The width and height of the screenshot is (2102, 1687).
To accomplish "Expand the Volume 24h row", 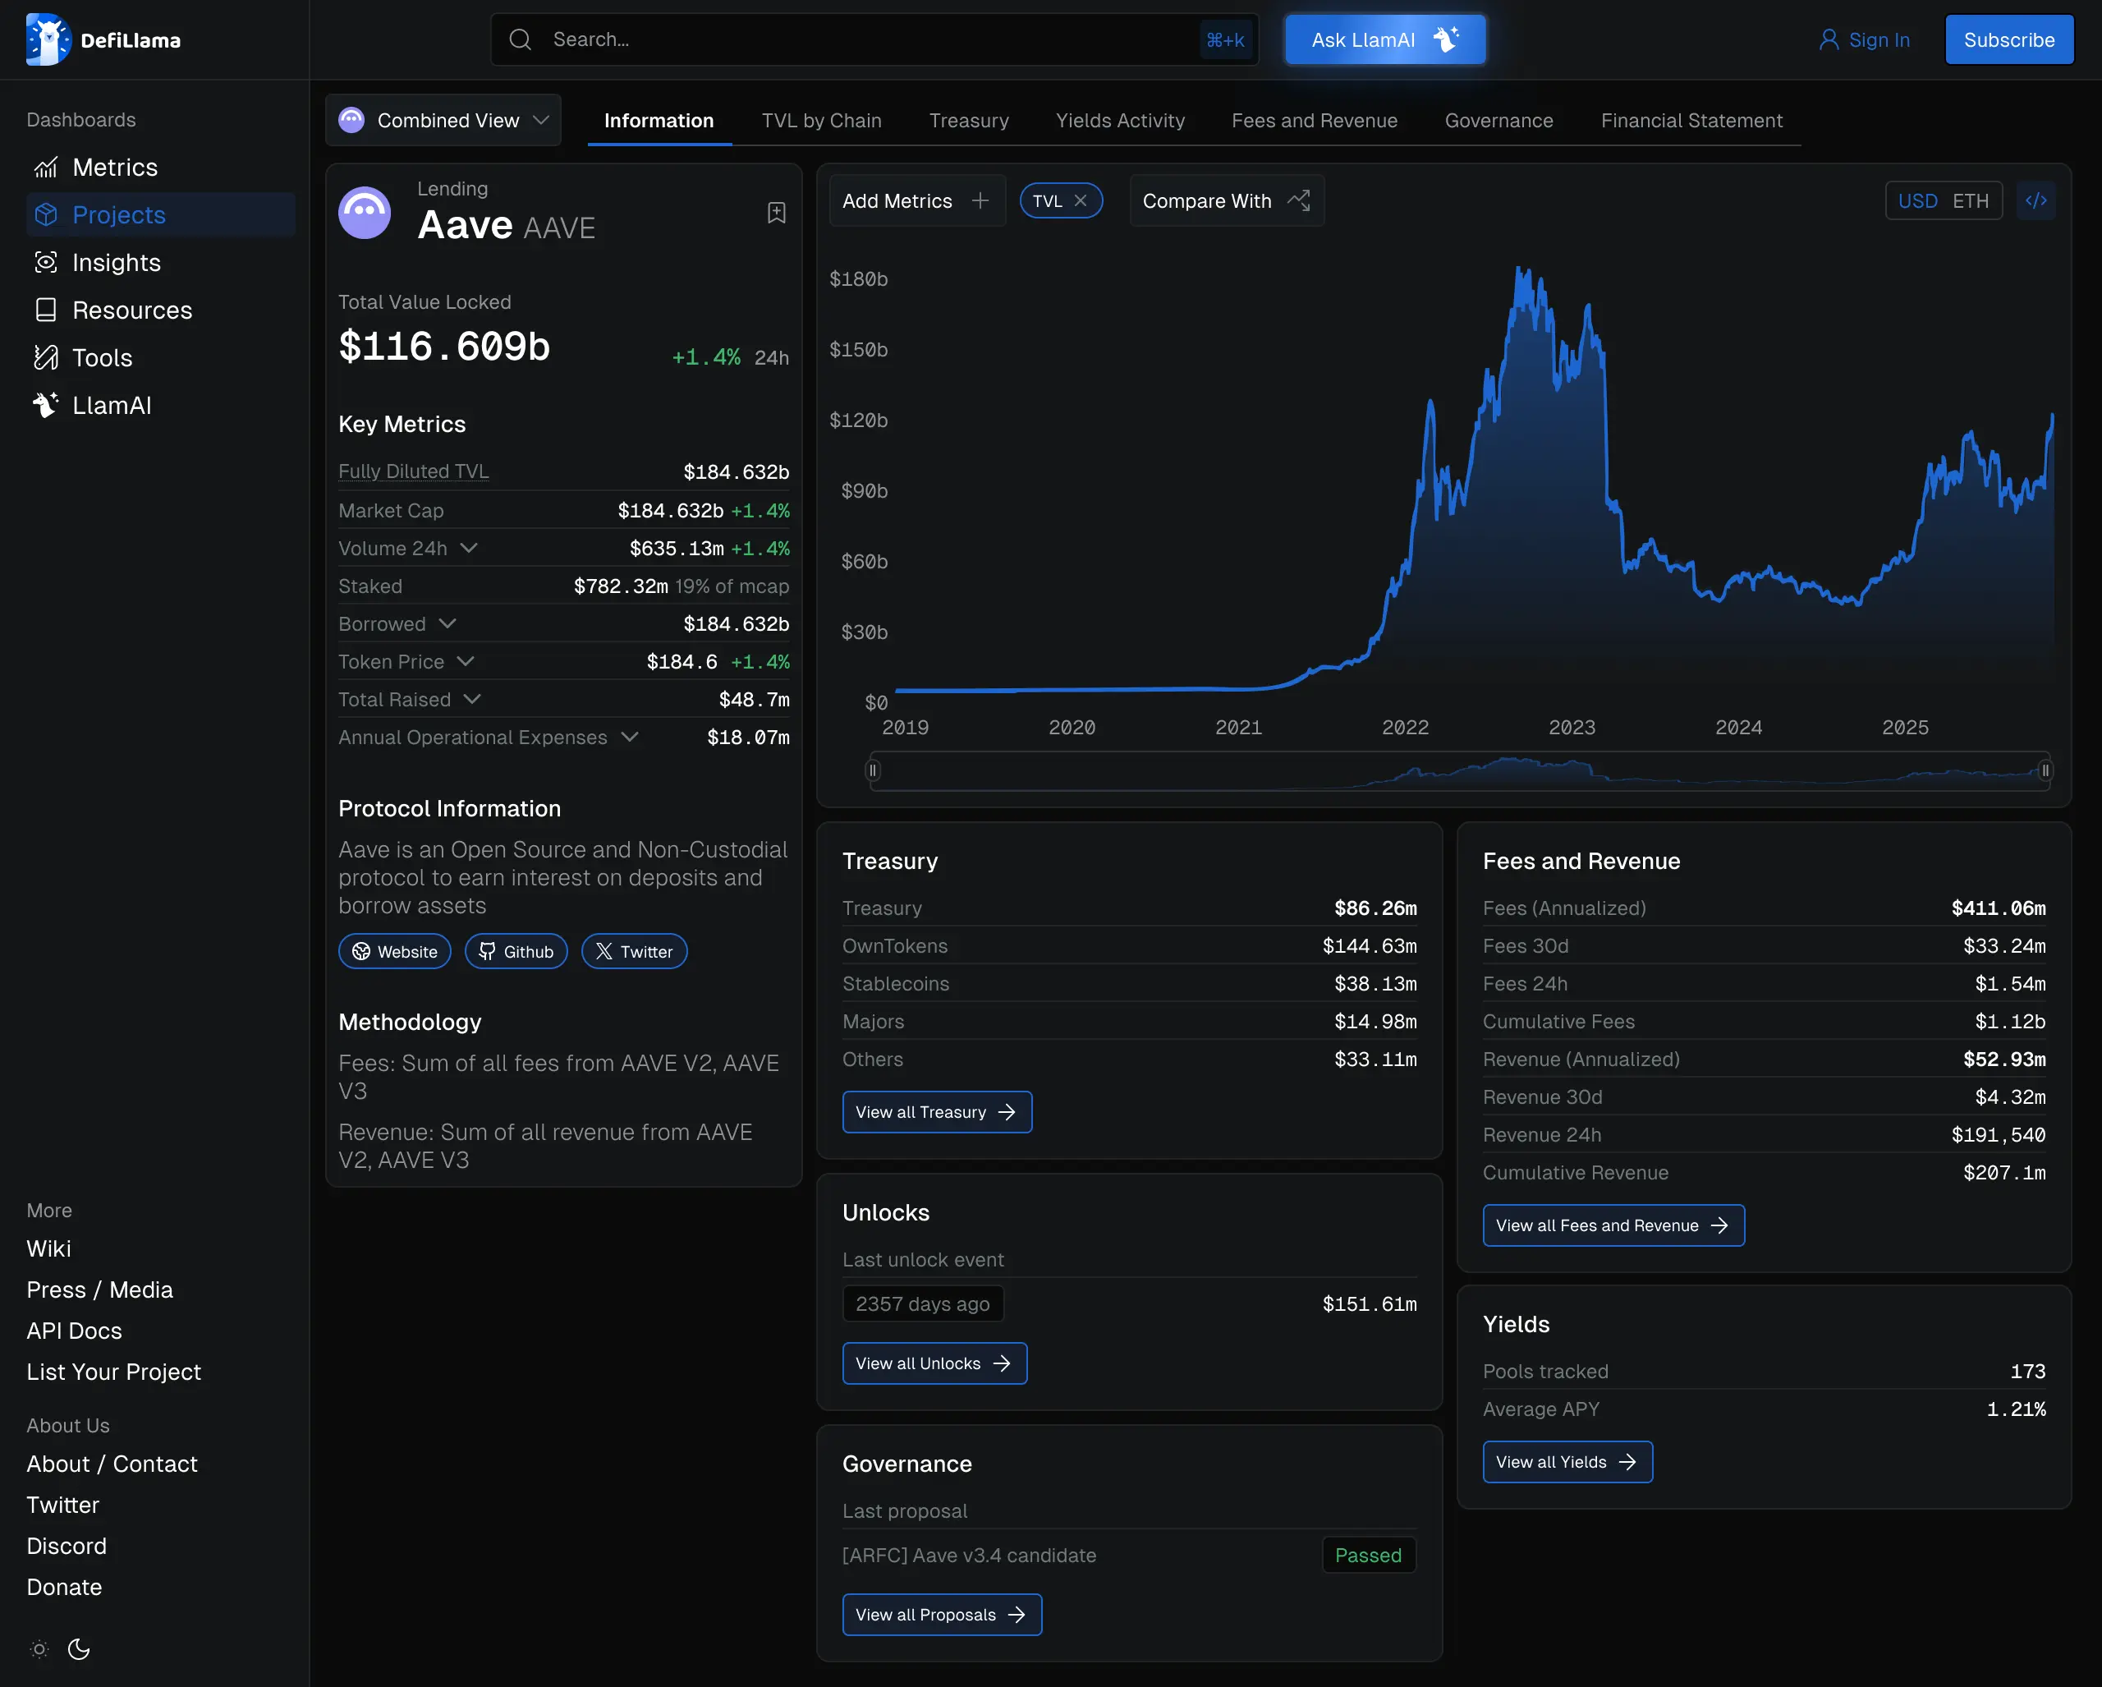I will [469, 548].
